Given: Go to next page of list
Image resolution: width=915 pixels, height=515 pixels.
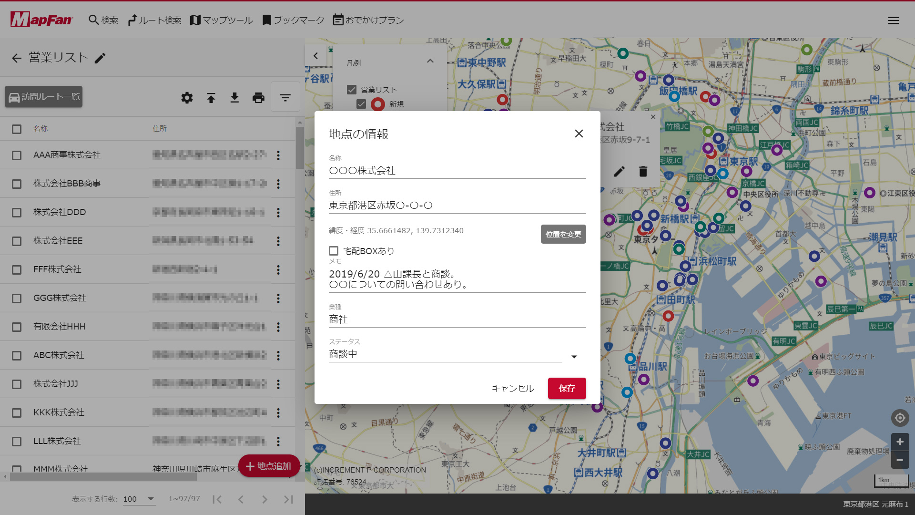Looking at the screenshot, I should click(264, 499).
